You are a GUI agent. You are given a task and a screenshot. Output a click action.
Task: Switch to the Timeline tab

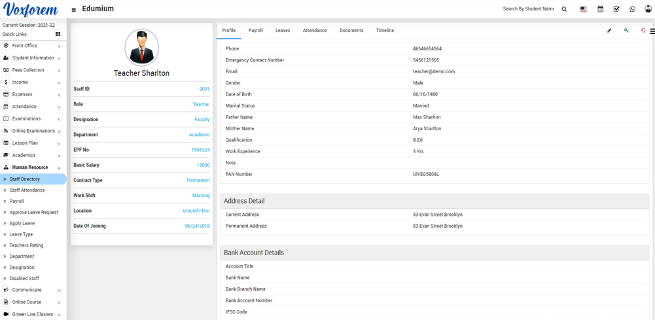click(x=385, y=31)
